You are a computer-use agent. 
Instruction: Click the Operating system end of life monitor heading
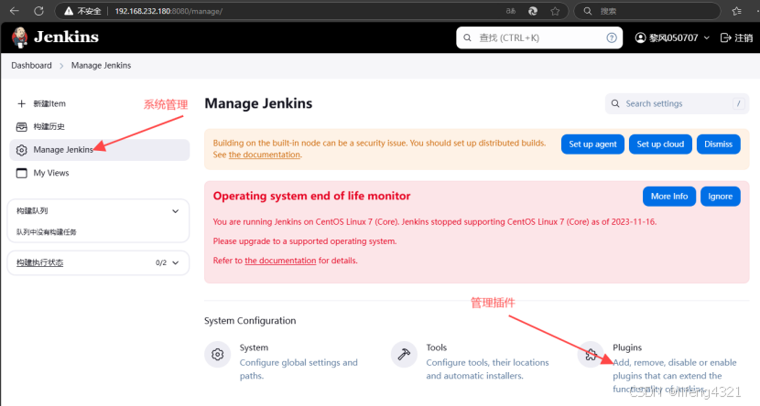[311, 196]
